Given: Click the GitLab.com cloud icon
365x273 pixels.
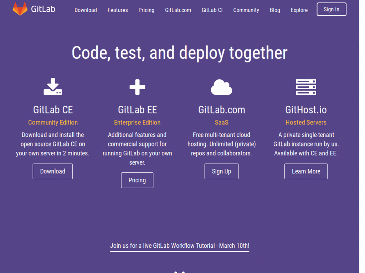Looking at the screenshot, I should (221, 87).
